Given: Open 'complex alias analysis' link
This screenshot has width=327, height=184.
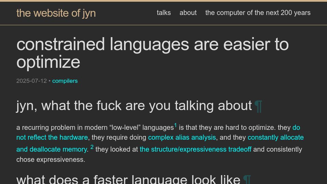Looking at the screenshot, I should (x=182, y=137).
